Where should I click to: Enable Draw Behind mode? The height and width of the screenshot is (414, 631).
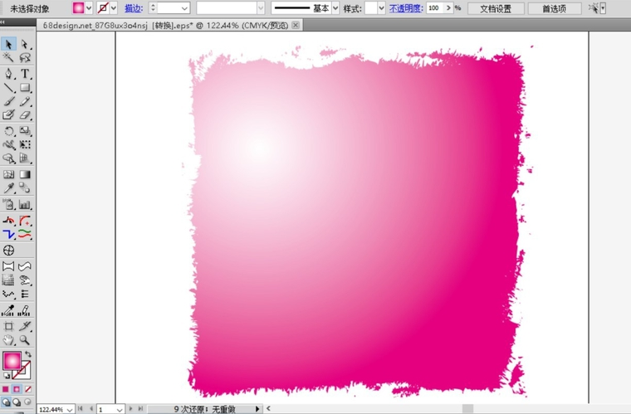(x=17, y=402)
